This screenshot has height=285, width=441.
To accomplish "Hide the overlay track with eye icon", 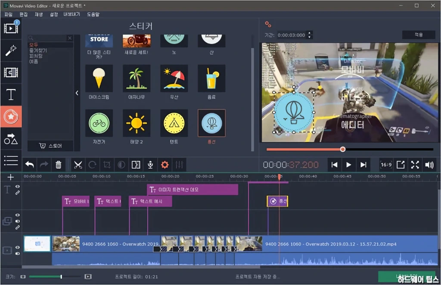I will pyautogui.click(x=17, y=215).
